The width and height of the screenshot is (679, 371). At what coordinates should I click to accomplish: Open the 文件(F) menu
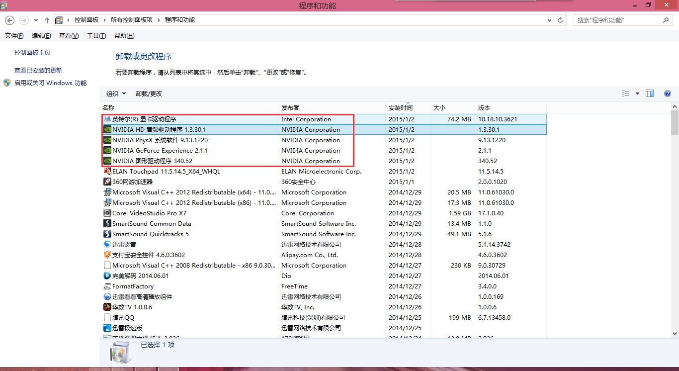click(x=14, y=36)
